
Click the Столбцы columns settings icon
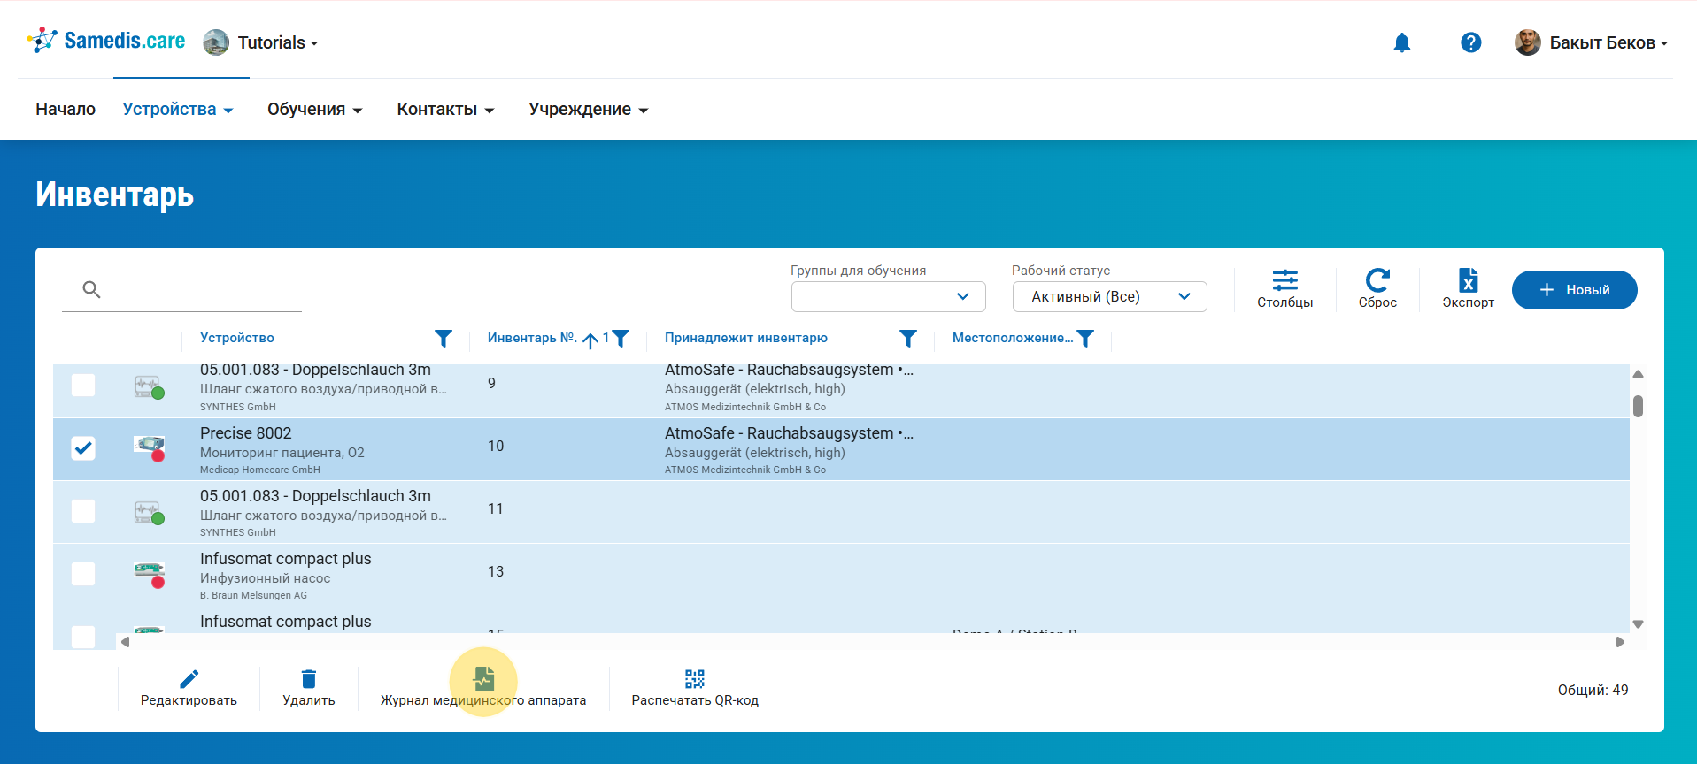[x=1284, y=288]
